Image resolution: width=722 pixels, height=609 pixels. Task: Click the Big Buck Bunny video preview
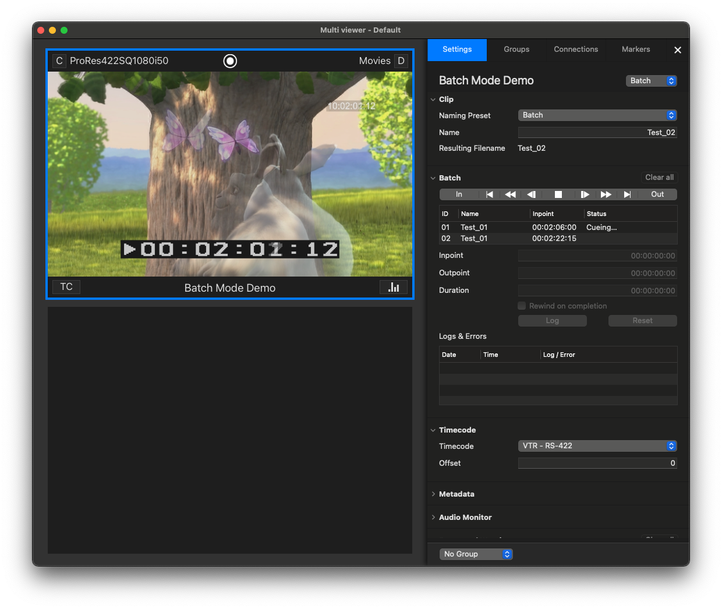(230, 174)
